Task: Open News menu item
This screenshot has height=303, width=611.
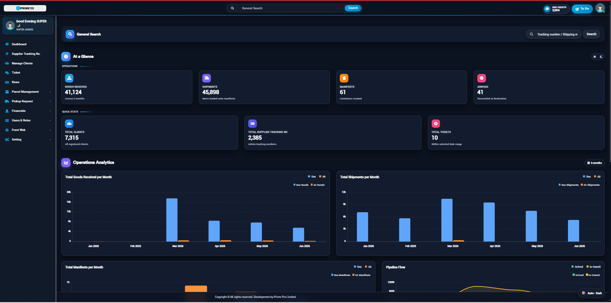Action: coord(28,82)
